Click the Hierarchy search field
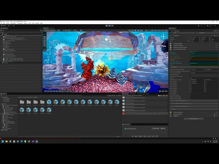This screenshot has width=219, height=164. click(21, 30)
